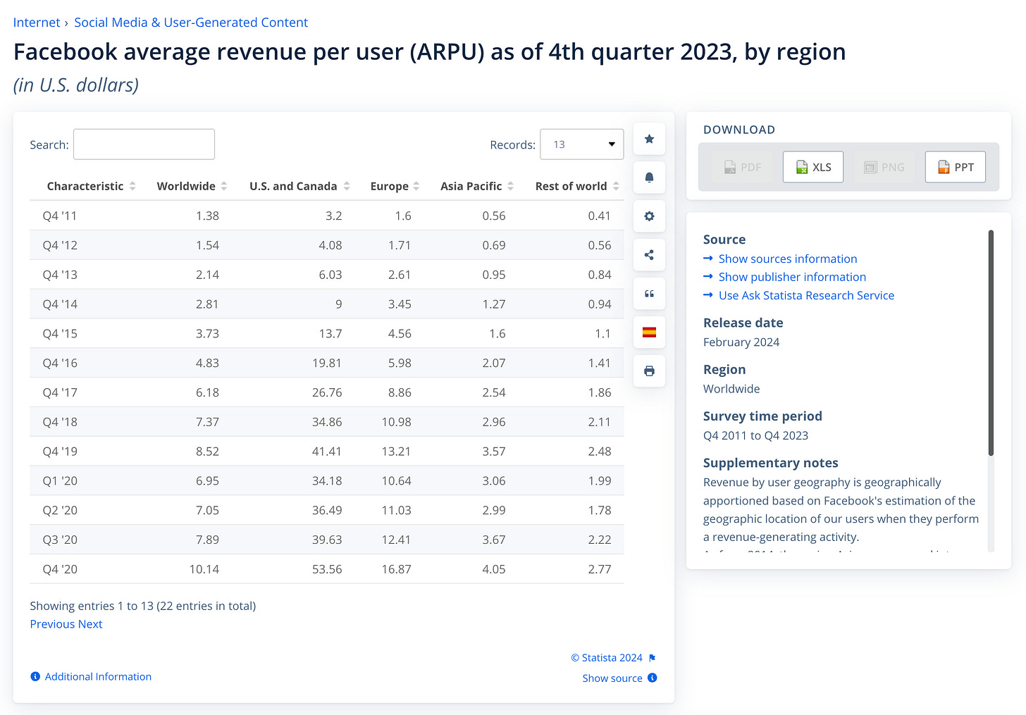Image resolution: width=1026 pixels, height=715 pixels.
Task: Click the printer icon
Action: (x=649, y=371)
